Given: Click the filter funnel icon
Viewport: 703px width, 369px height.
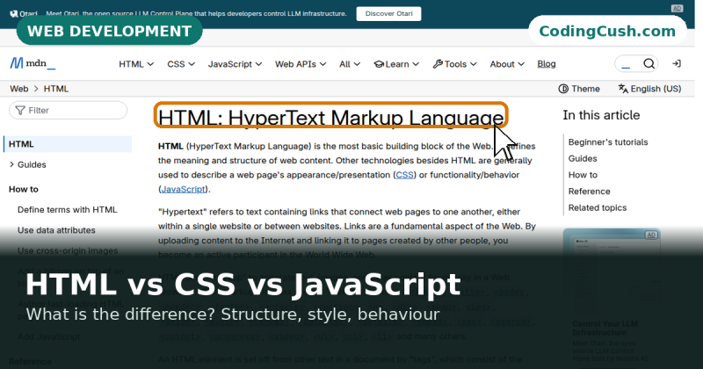Looking at the screenshot, I should pyautogui.click(x=20, y=111).
